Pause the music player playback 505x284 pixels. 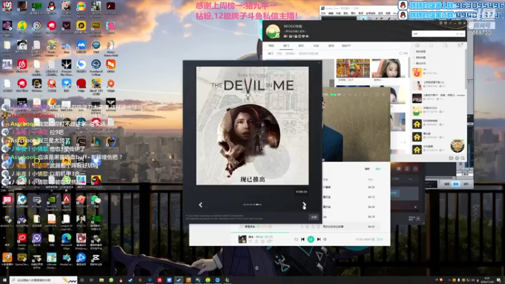311,239
